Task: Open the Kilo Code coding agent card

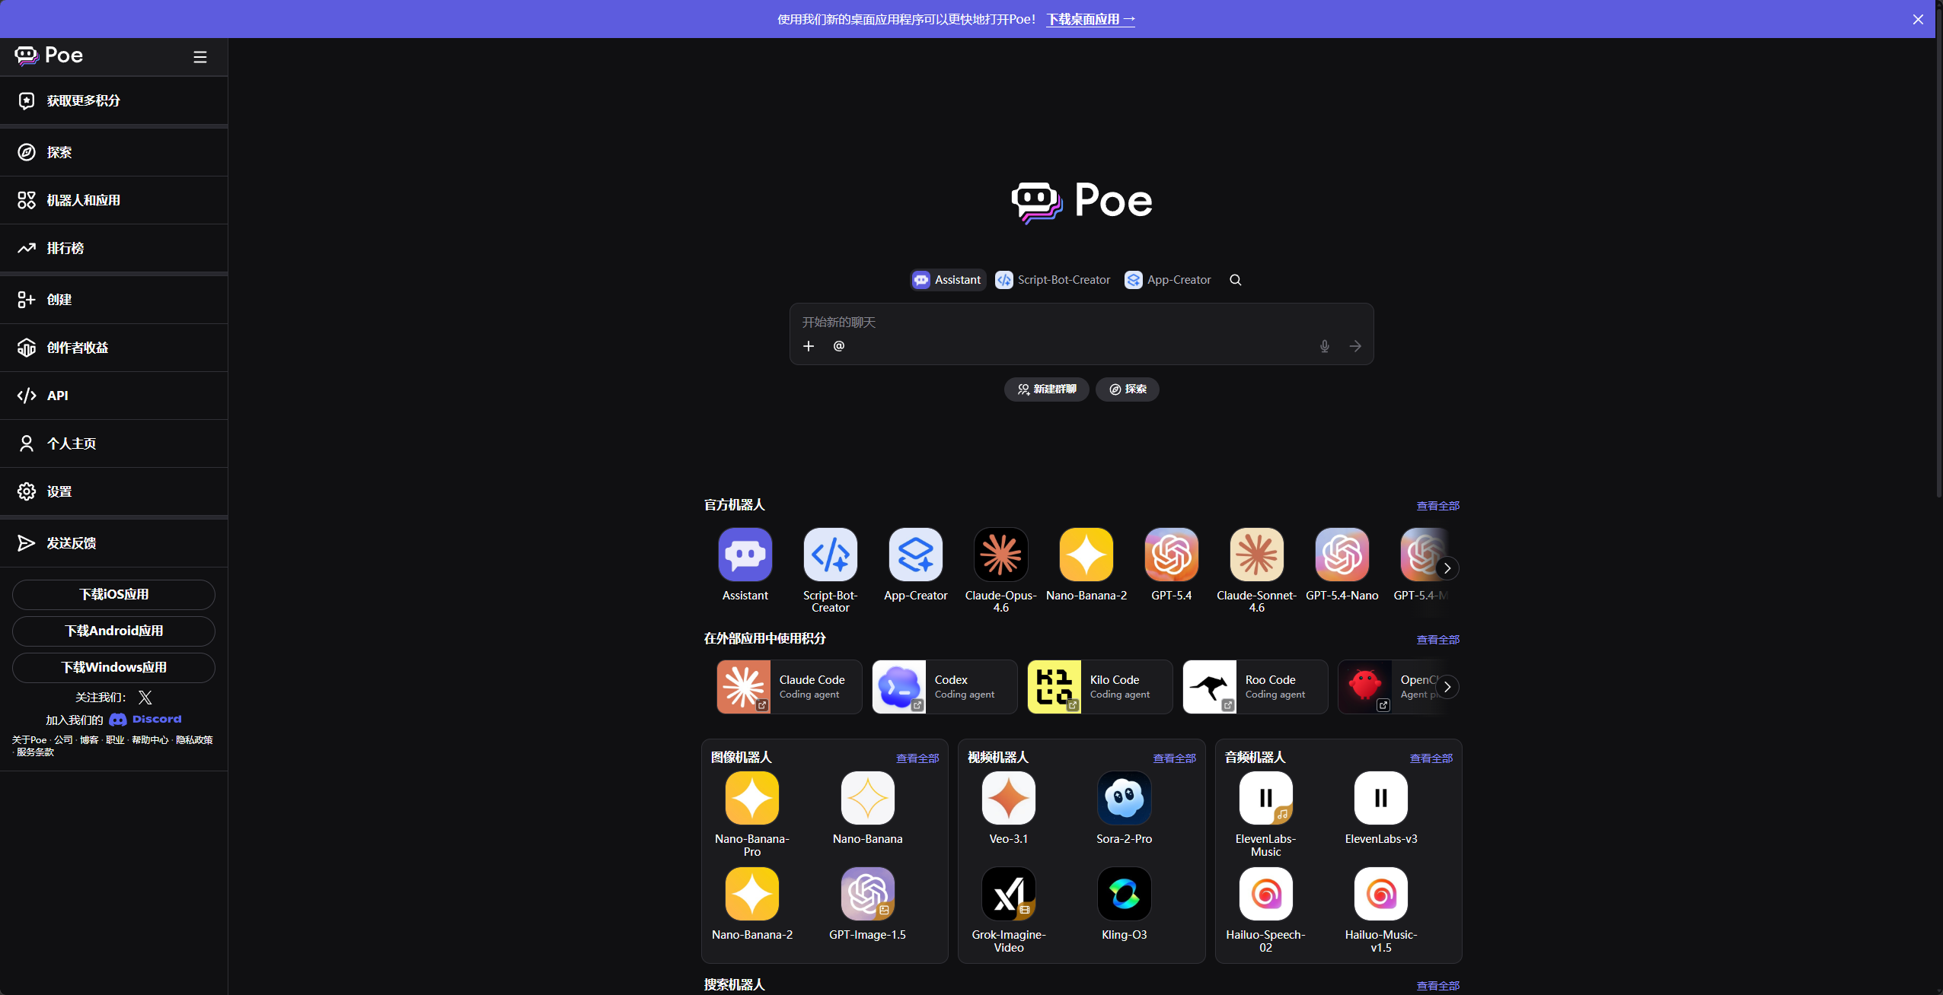Action: pyautogui.click(x=1100, y=687)
